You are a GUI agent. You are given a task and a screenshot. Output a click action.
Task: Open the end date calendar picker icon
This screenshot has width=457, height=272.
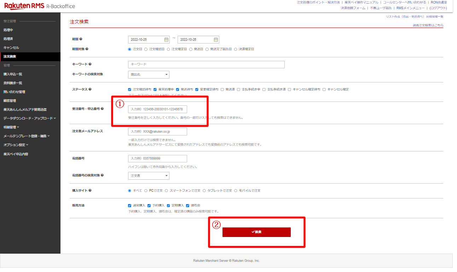tap(216, 40)
